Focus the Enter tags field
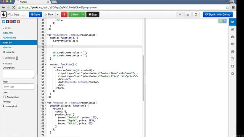Screen dimensions: 244x137 point(18,86)
